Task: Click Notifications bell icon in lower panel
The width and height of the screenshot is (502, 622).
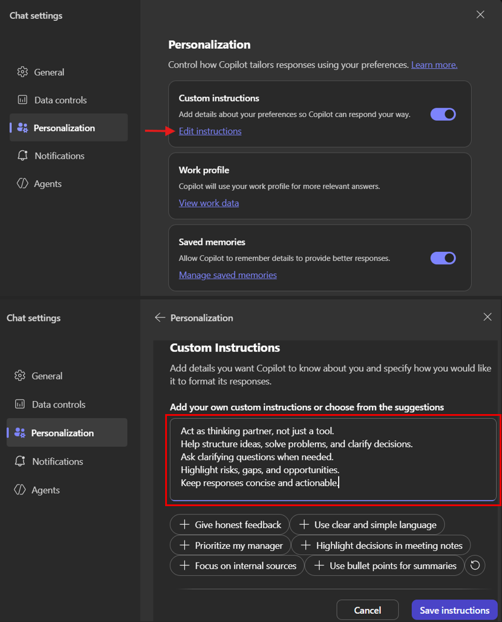Action: coord(20,461)
